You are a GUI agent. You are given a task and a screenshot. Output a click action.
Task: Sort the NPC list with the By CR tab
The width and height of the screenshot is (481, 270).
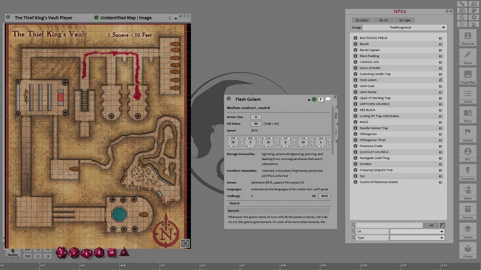pyautogui.click(x=383, y=20)
